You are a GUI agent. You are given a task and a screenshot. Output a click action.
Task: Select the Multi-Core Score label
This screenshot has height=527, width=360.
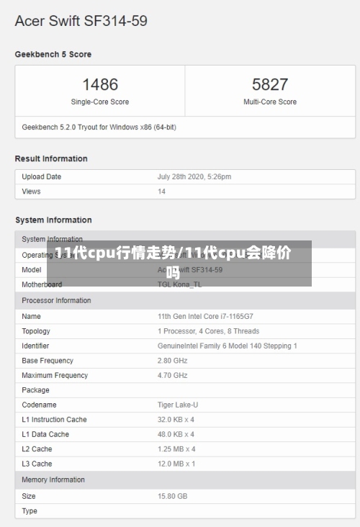[x=270, y=102]
